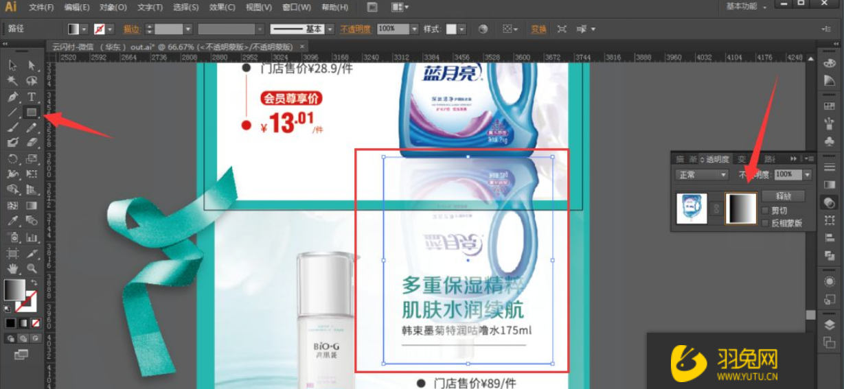Click the Recolor Artwork globe icon
Screen dimensions: 844x389
click(x=483, y=29)
